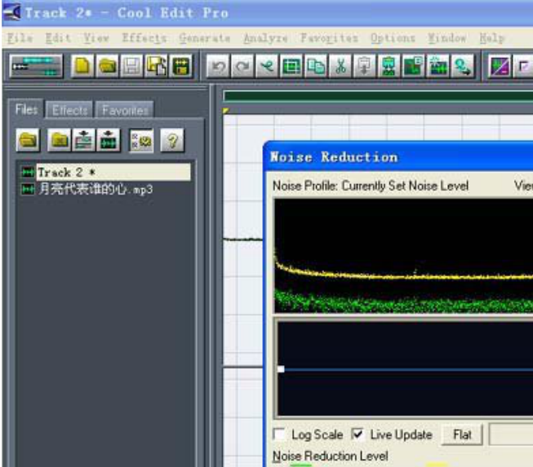Viewport: 533px width, 467px height.
Task: Click the New file toolbar icon
Action: coord(82,67)
